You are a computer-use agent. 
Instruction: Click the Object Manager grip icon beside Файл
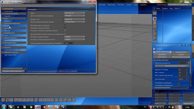click(x=154, y=8)
